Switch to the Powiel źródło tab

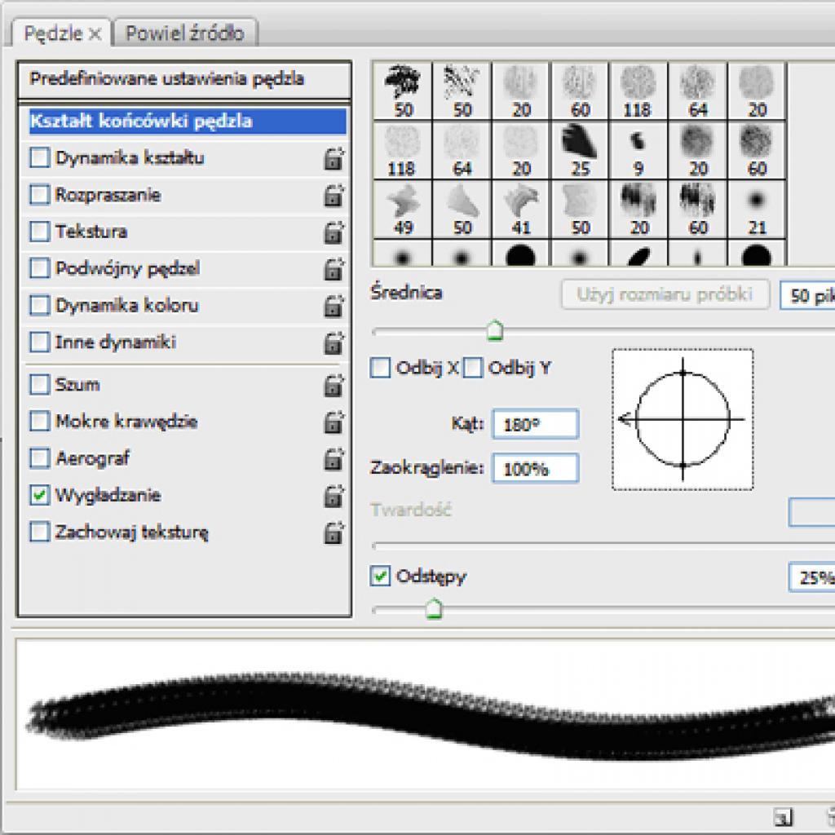(x=185, y=33)
